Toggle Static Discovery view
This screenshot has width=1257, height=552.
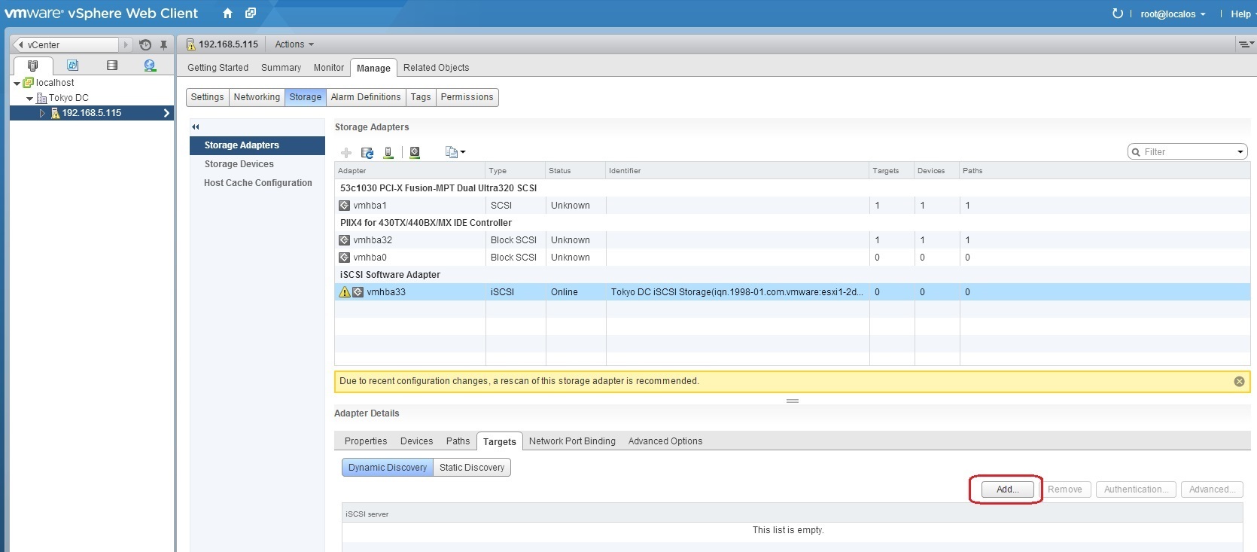(472, 468)
